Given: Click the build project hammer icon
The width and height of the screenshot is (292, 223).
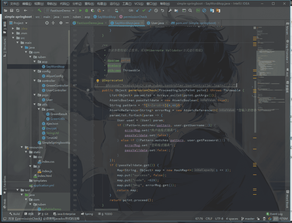Looking at the screenshot, I should (x=39, y=11).
